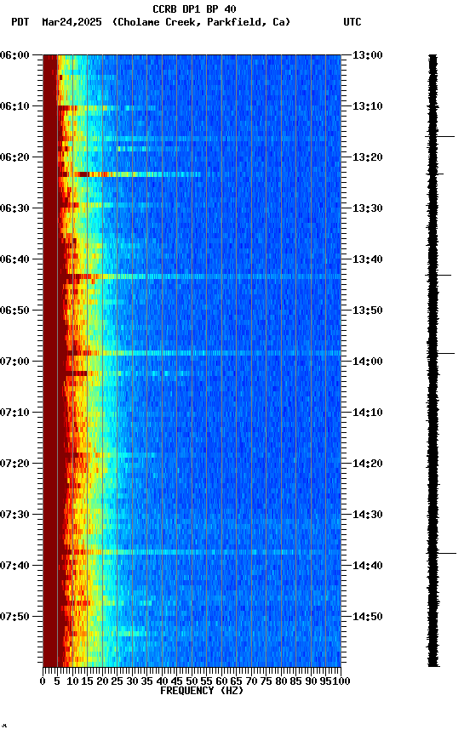The image size is (470, 735).
Task: Click the 14:20 UTC time label
Action: click(368, 464)
